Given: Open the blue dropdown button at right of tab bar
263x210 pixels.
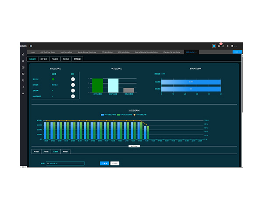Looking at the screenshot, I should [x=237, y=52].
